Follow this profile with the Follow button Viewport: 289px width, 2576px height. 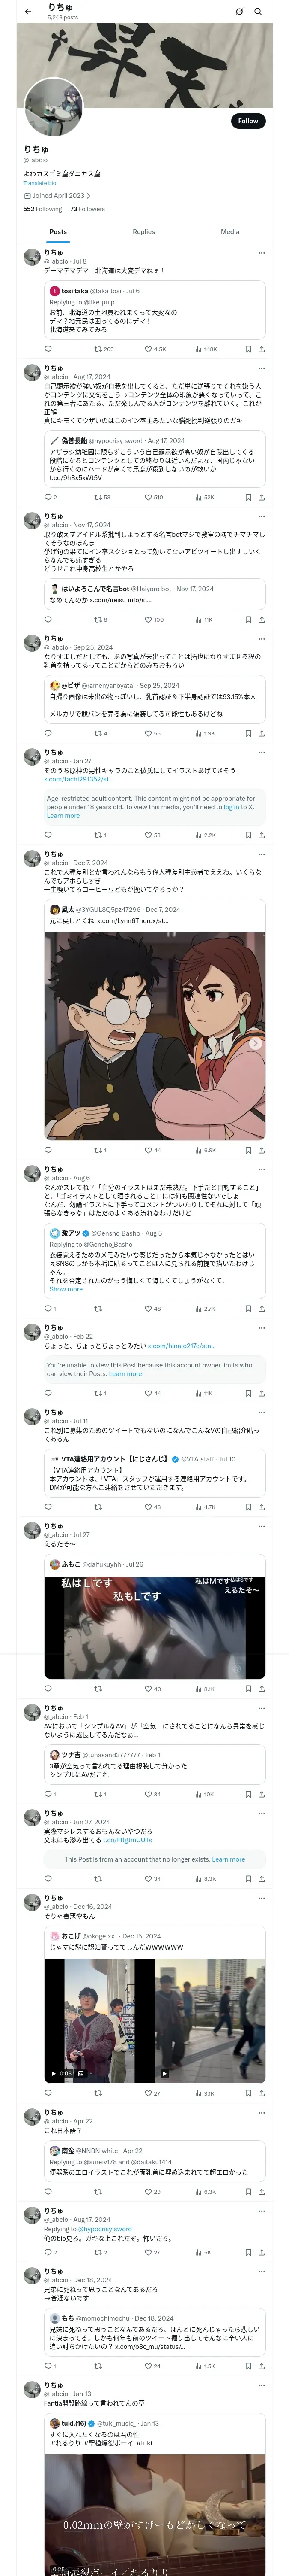tap(248, 121)
